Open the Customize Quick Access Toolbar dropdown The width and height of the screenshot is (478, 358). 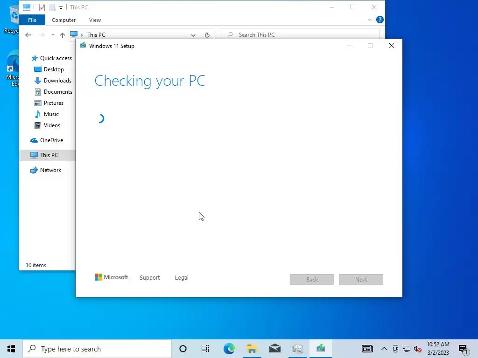click(61, 7)
